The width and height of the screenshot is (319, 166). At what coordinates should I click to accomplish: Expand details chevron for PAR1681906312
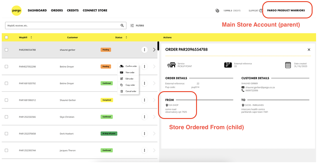154,100
